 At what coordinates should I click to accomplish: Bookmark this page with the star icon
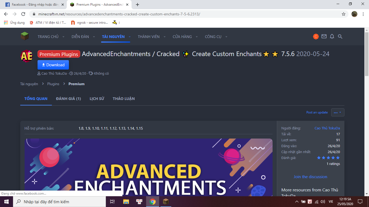(x=344, y=14)
